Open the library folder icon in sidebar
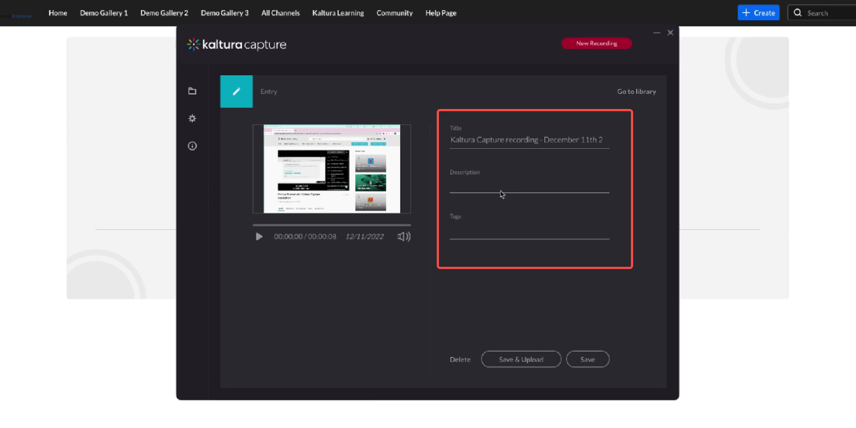Viewport: 856px width, 428px height. click(193, 91)
